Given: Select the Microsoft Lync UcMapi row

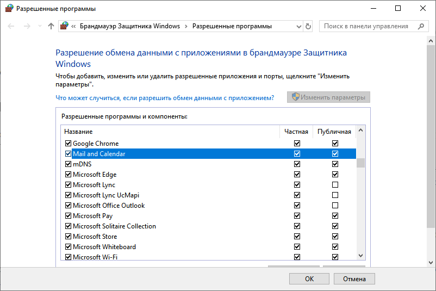Looking at the screenshot, I should [x=209, y=195].
